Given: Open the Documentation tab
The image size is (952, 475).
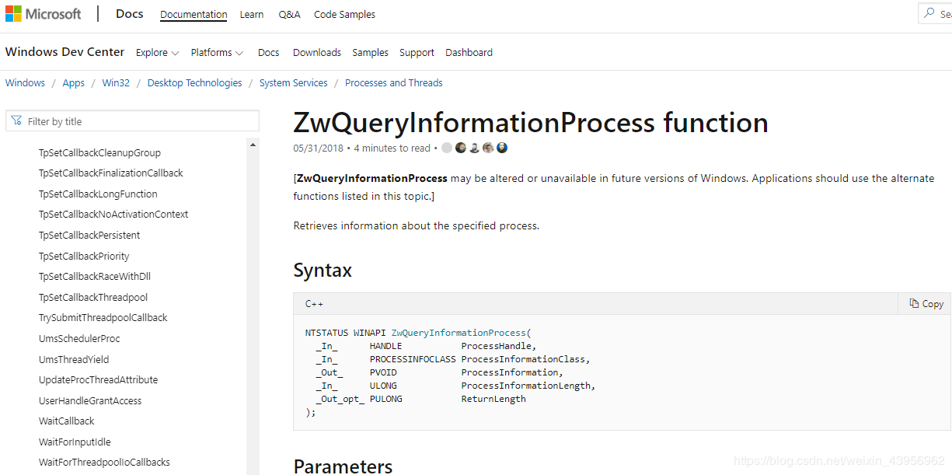Looking at the screenshot, I should coord(194,14).
